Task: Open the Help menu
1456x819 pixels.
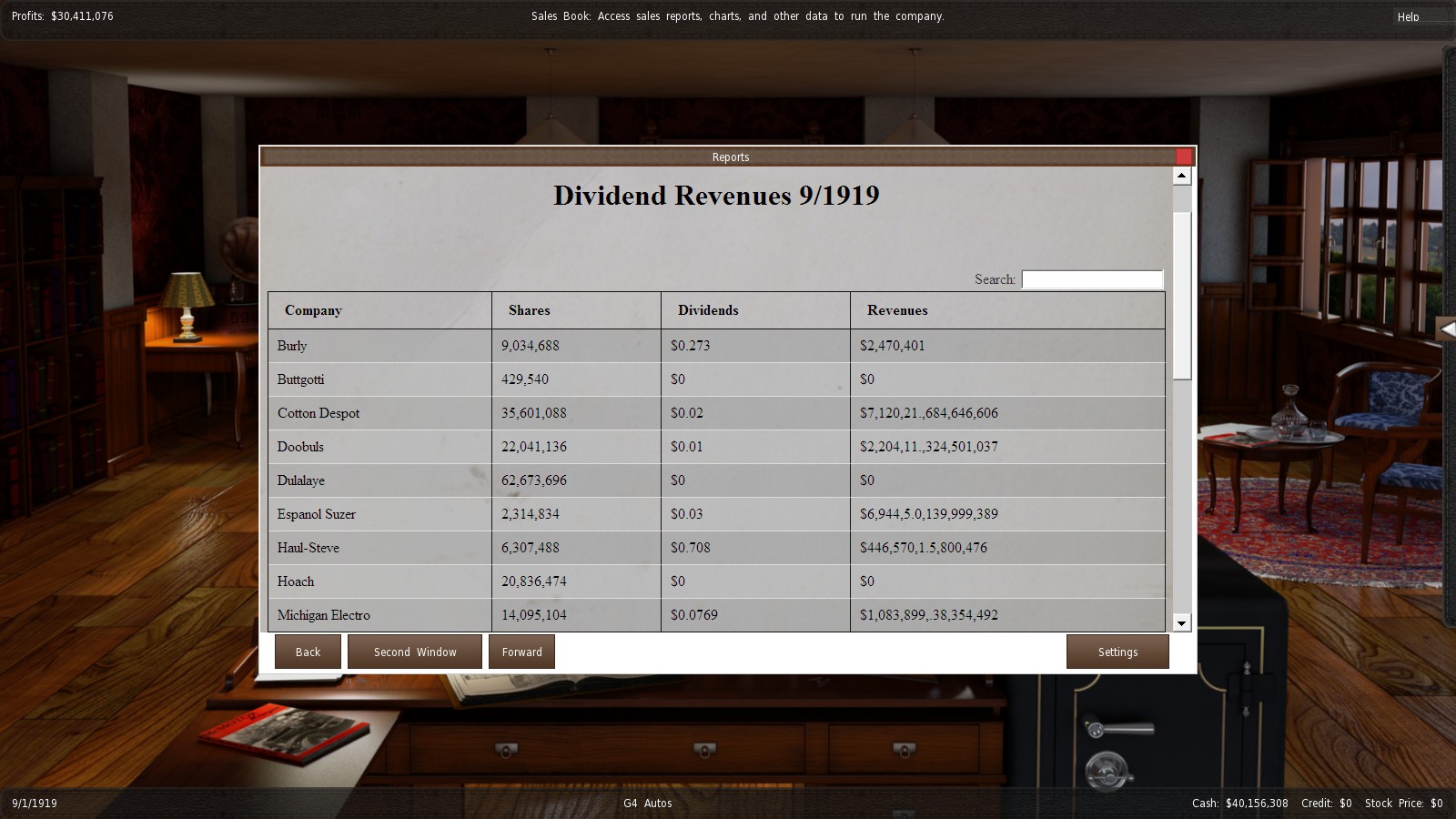Action: tap(1408, 16)
